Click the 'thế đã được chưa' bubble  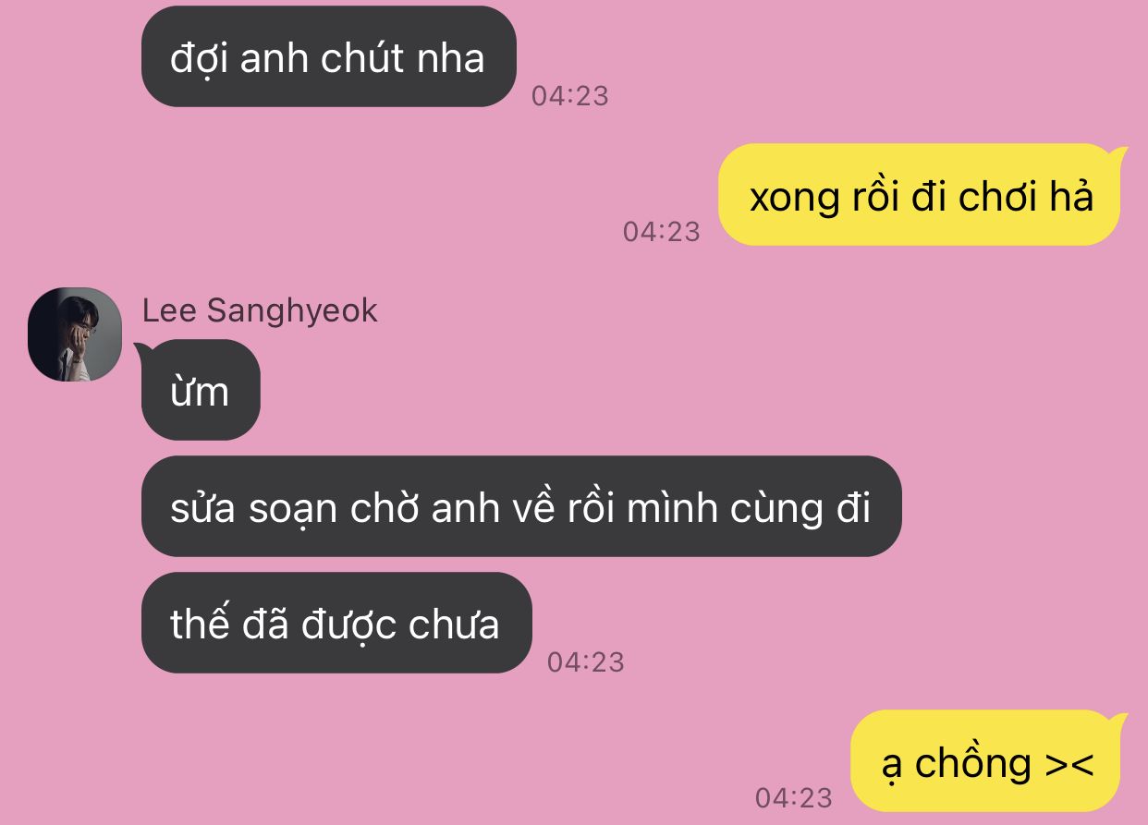(x=336, y=623)
